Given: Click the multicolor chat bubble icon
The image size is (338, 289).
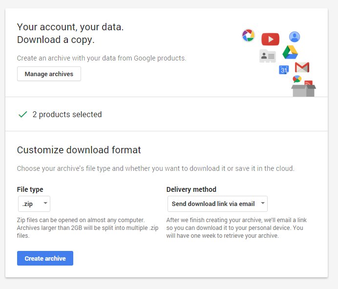Looking at the screenshot, I should [296, 79].
